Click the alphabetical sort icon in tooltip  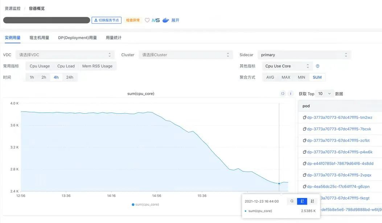[x=312, y=201]
